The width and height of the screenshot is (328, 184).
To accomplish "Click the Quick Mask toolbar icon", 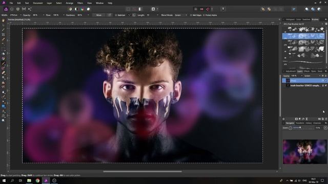I will click(153, 9).
